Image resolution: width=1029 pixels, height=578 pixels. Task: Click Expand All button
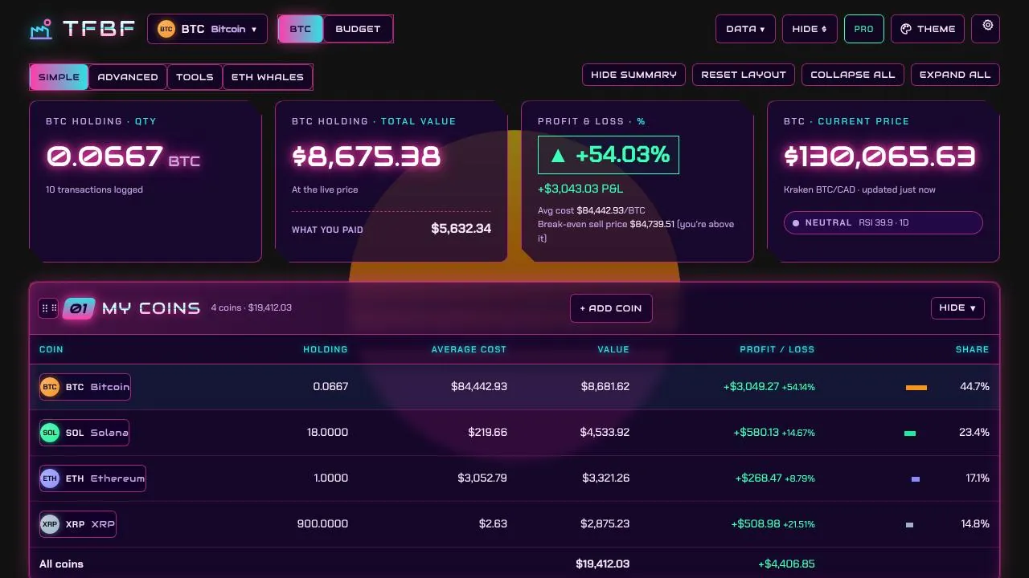(x=955, y=75)
